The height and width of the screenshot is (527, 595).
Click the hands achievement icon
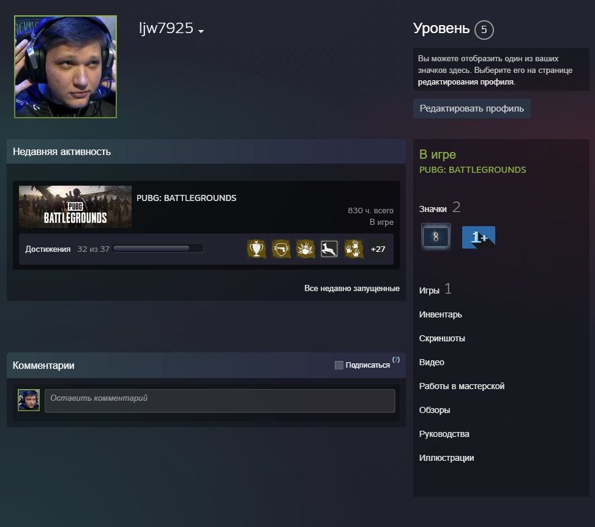pos(354,249)
